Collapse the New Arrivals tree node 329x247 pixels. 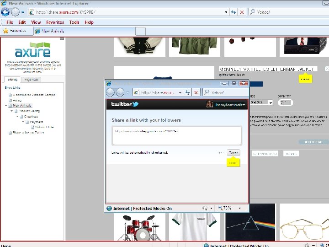(6, 106)
